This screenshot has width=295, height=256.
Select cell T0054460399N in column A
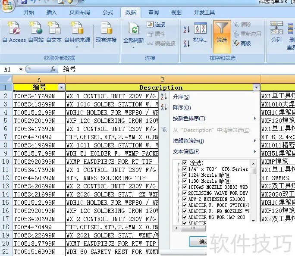click(x=39, y=178)
